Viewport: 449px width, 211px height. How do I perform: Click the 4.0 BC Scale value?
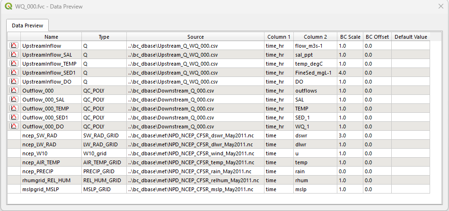pyautogui.click(x=350, y=73)
